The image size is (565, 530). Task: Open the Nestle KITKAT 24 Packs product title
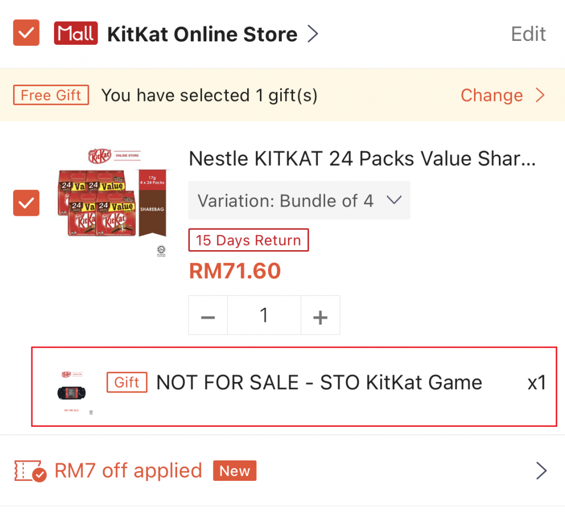[362, 159]
